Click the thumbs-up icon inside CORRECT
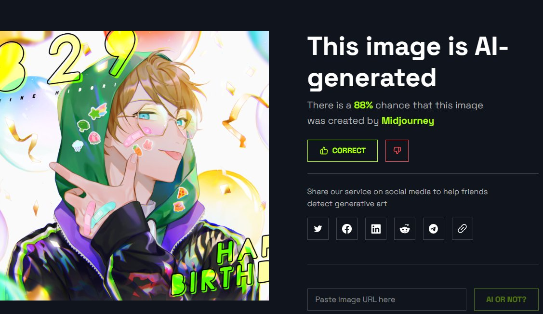The height and width of the screenshot is (314, 543). [324, 151]
